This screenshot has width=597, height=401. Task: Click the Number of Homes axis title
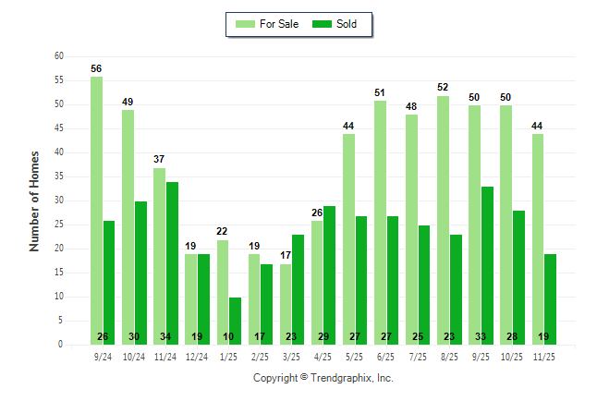[34, 200]
